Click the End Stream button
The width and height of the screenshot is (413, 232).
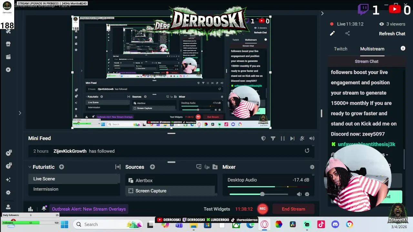tap(293, 209)
